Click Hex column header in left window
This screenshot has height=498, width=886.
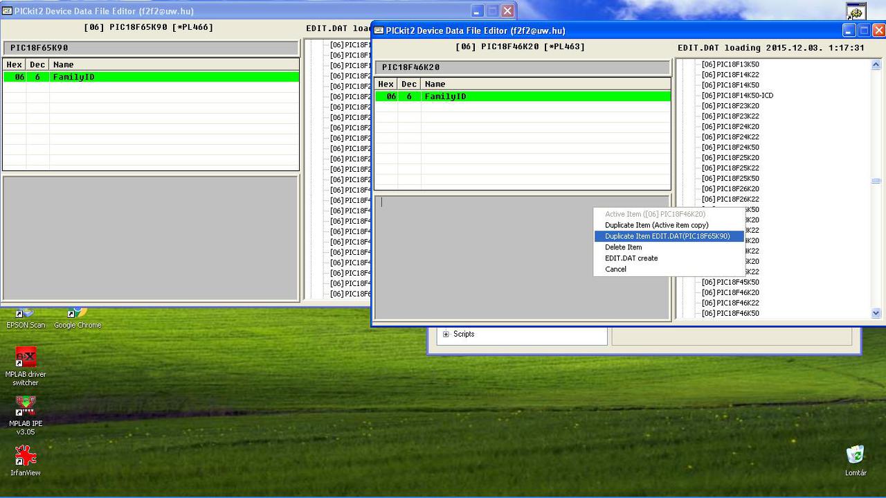[x=15, y=64]
